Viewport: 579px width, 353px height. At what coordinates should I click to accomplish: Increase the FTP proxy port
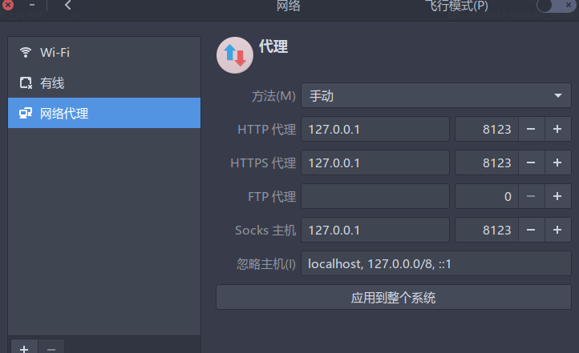coord(557,196)
